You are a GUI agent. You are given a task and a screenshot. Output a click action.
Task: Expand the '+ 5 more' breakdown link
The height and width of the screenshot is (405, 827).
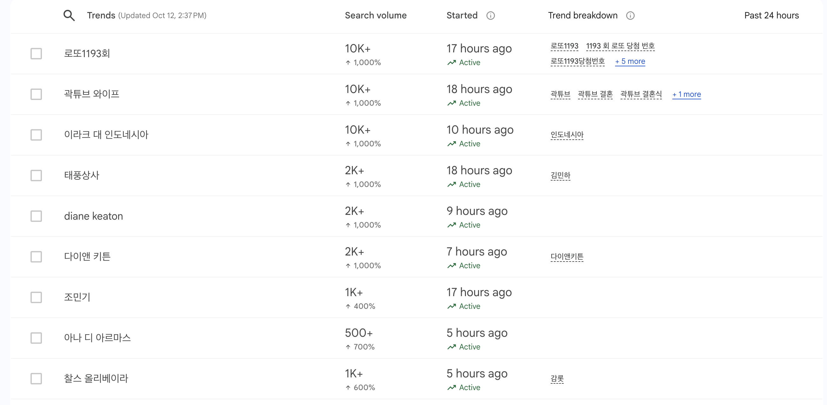point(629,61)
